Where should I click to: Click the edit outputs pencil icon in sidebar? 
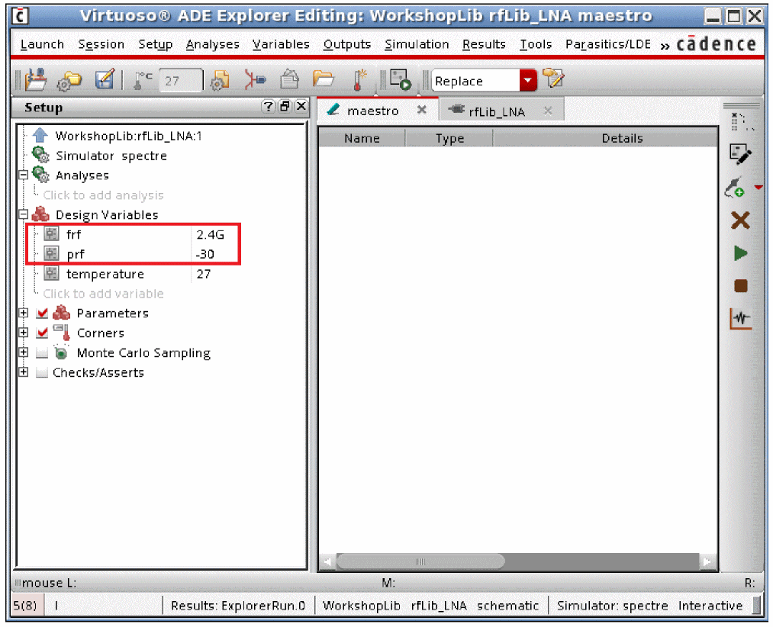click(740, 154)
